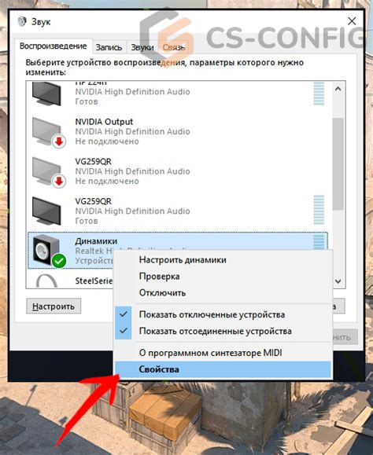Select the ready VG259QR monitor icon
This screenshot has width=373, height=455.
click(46, 211)
